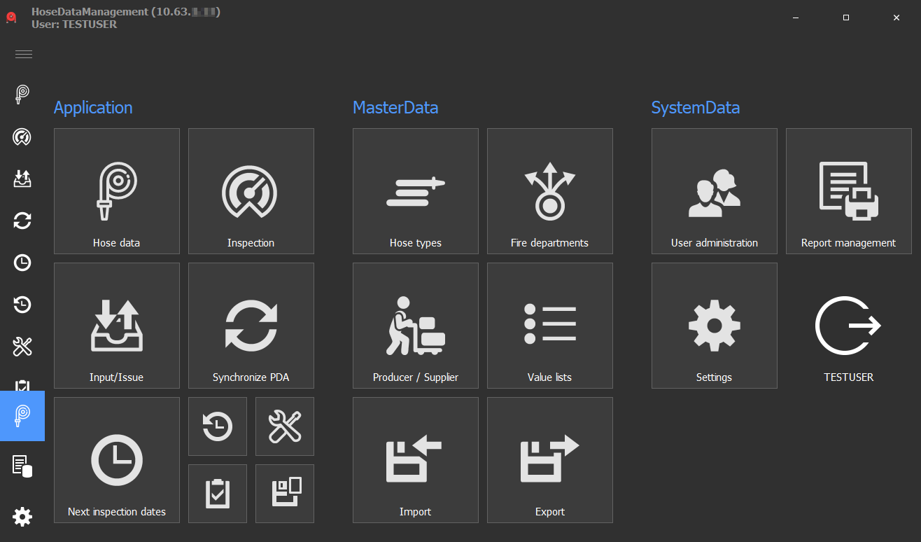Expand the hamburger menu in the sidebar
The height and width of the screenshot is (542, 921).
point(23,55)
